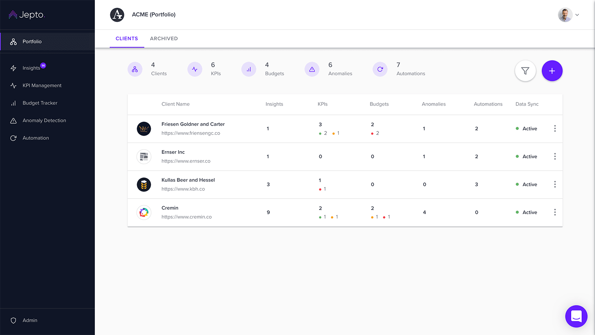Open the Cremin website link

[186, 217]
